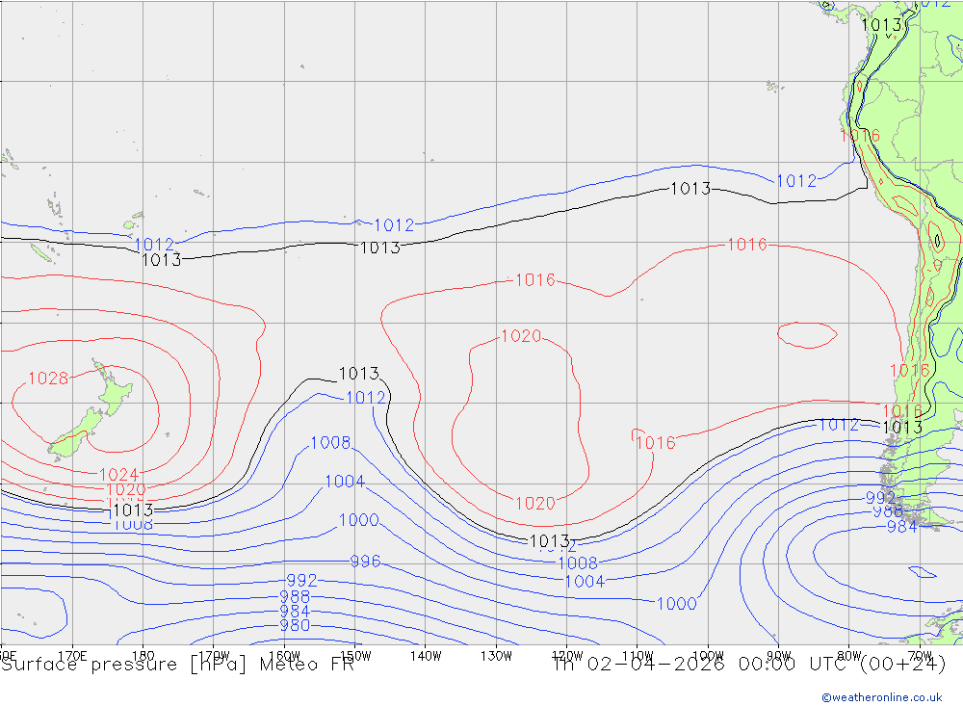This screenshot has width=963, height=706.
Task: Click the blue 996 isobar label
Action: [365, 561]
